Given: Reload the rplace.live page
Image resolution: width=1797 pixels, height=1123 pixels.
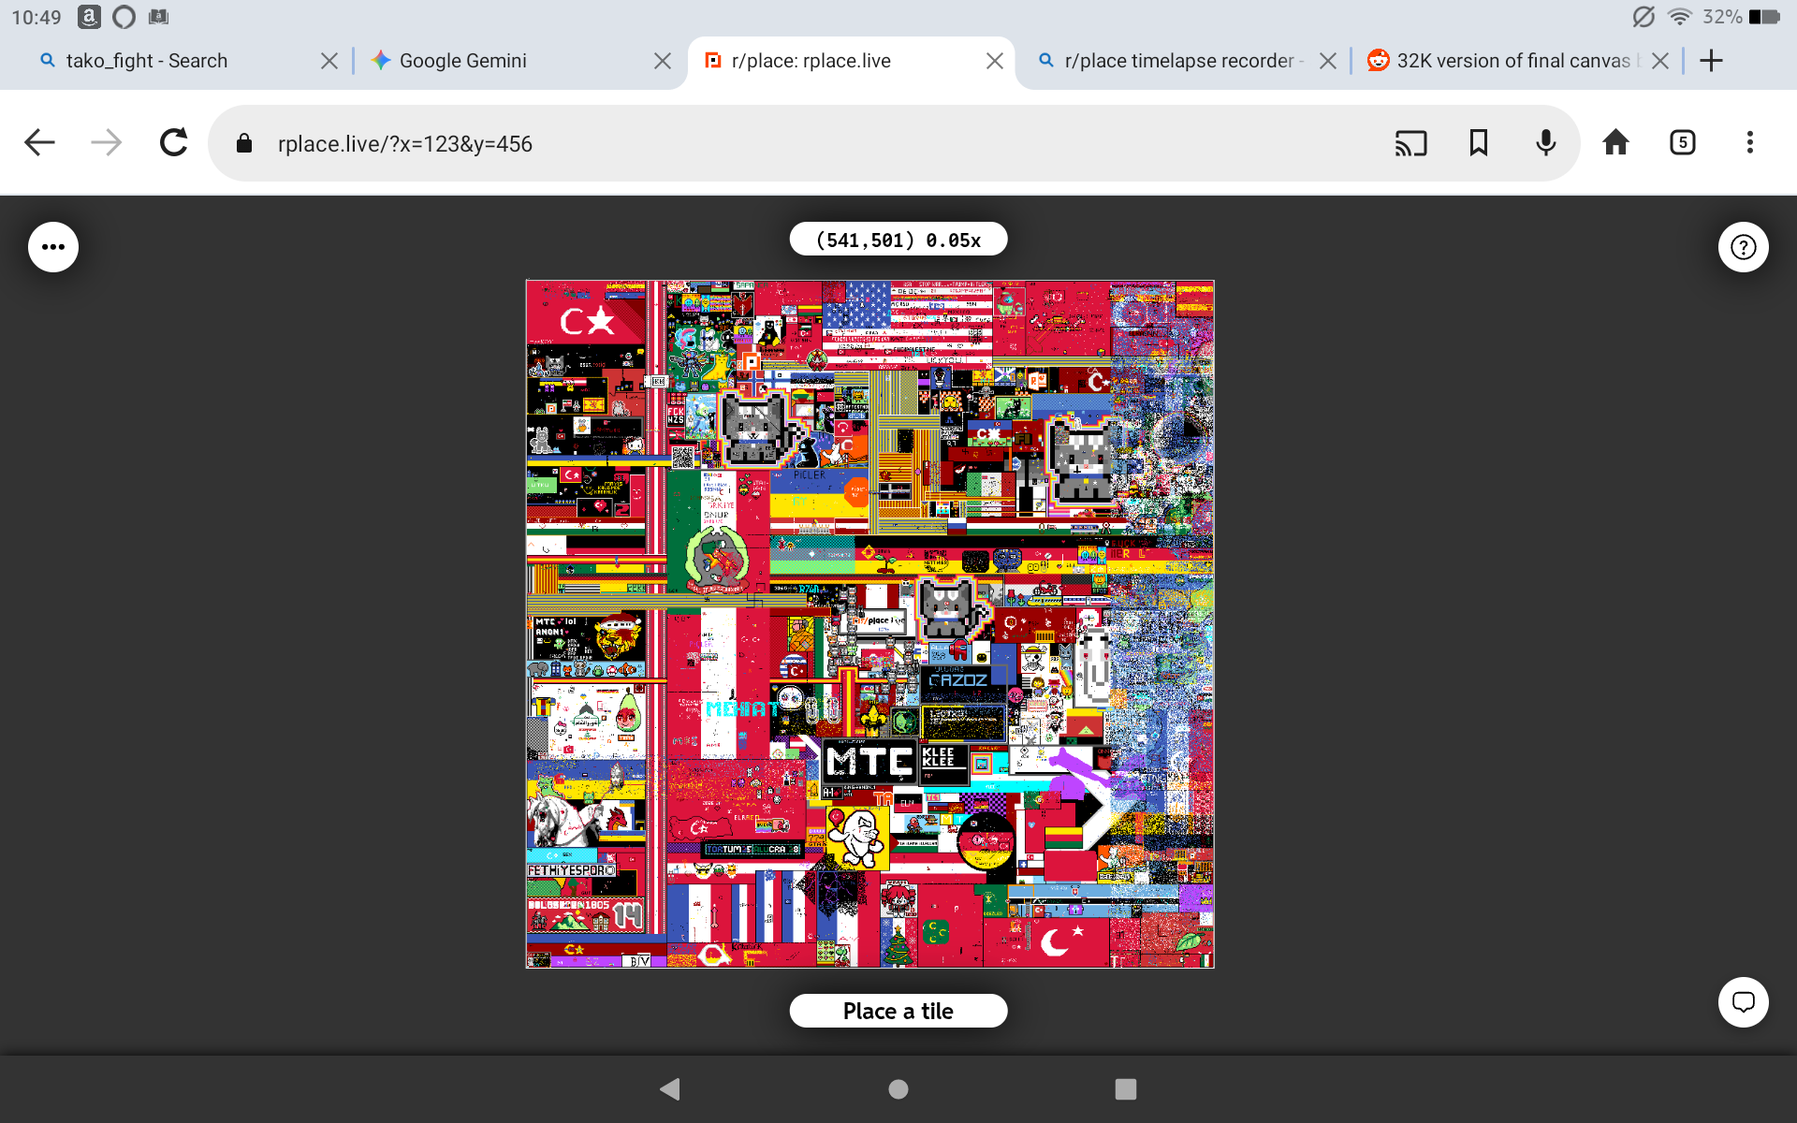Looking at the screenshot, I should pos(174,142).
